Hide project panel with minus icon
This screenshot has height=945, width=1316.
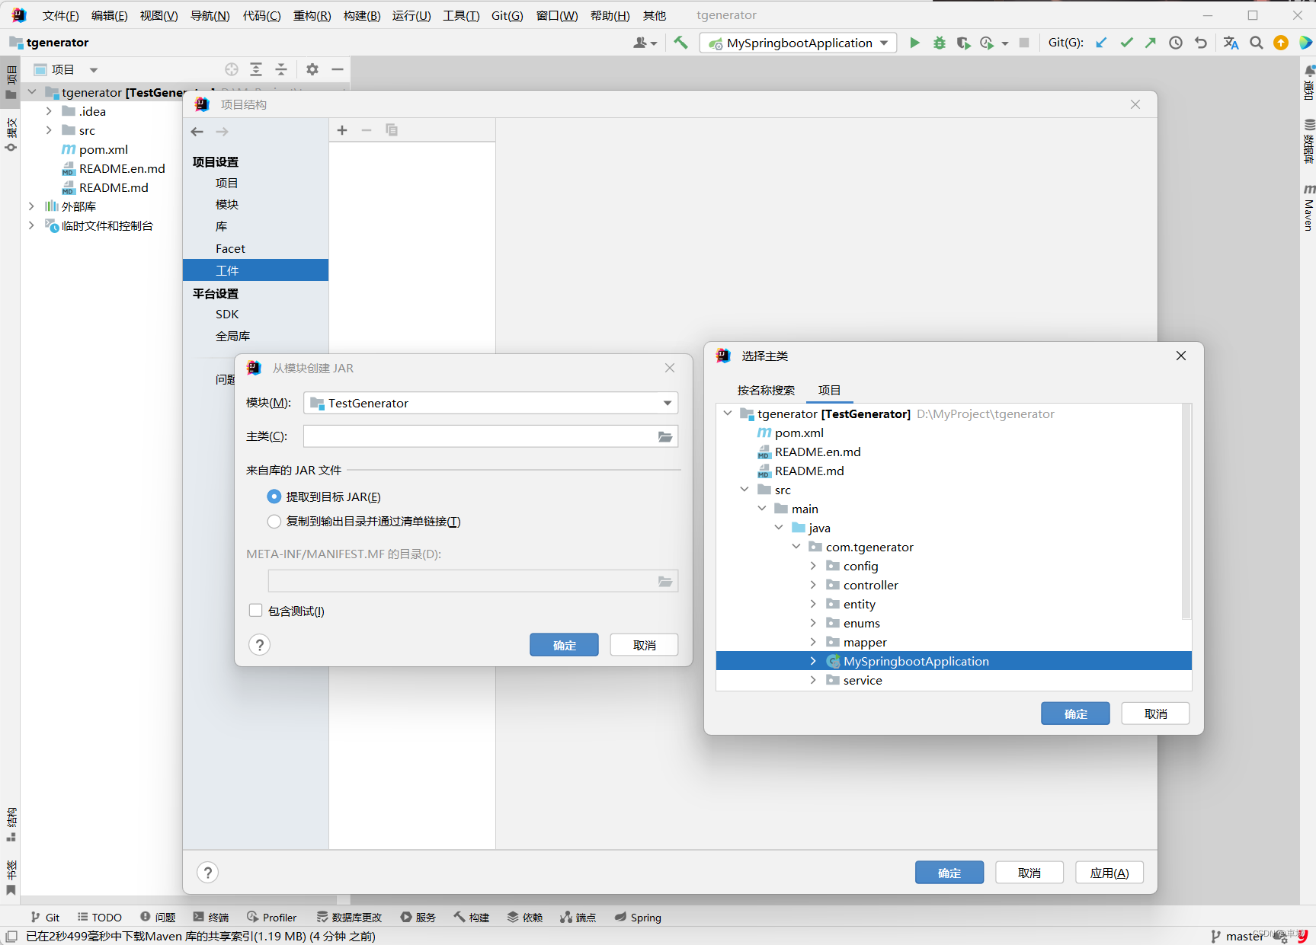point(338,69)
